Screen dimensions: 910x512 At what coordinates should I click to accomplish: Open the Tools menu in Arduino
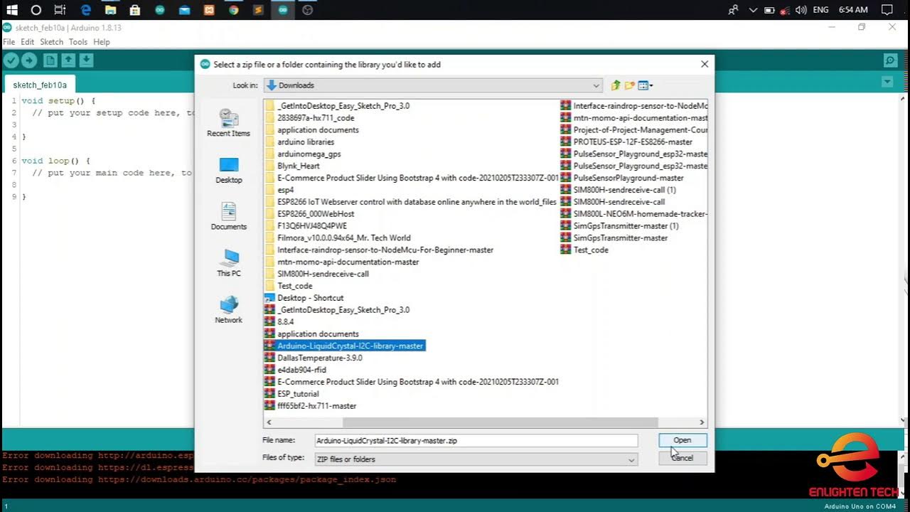(78, 42)
